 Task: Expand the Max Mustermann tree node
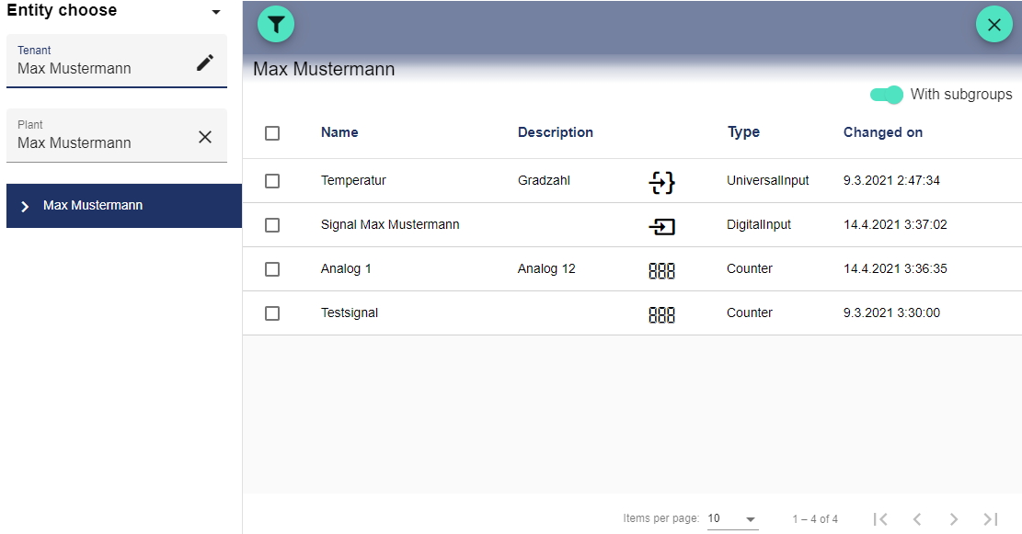[x=25, y=206]
